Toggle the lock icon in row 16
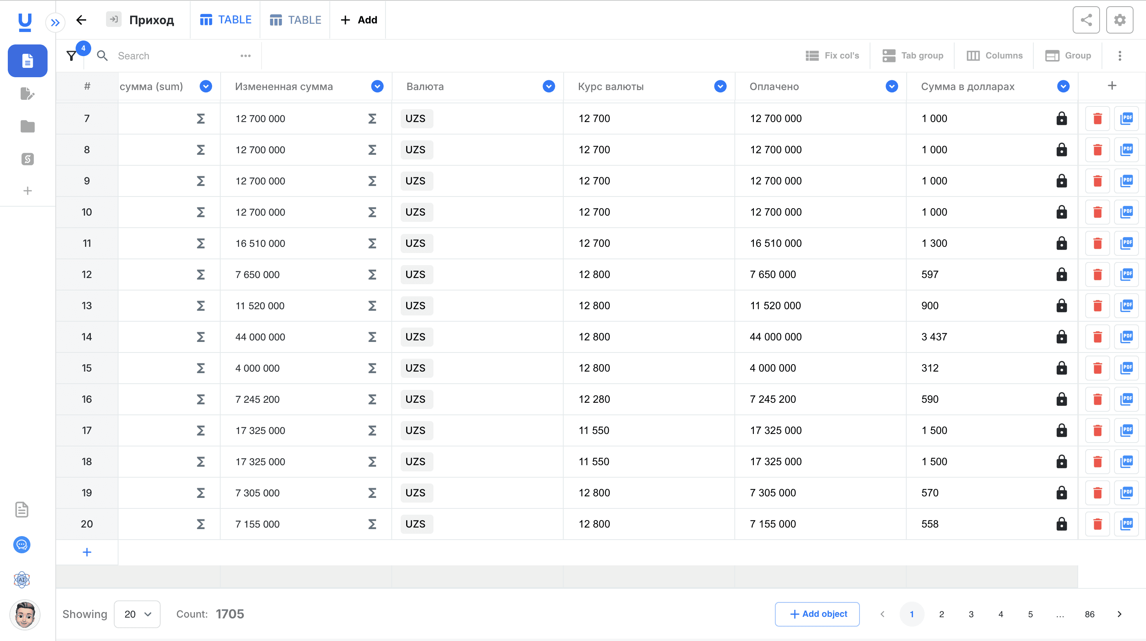Screen dimensions: 1146x641 click(x=1061, y=399)
